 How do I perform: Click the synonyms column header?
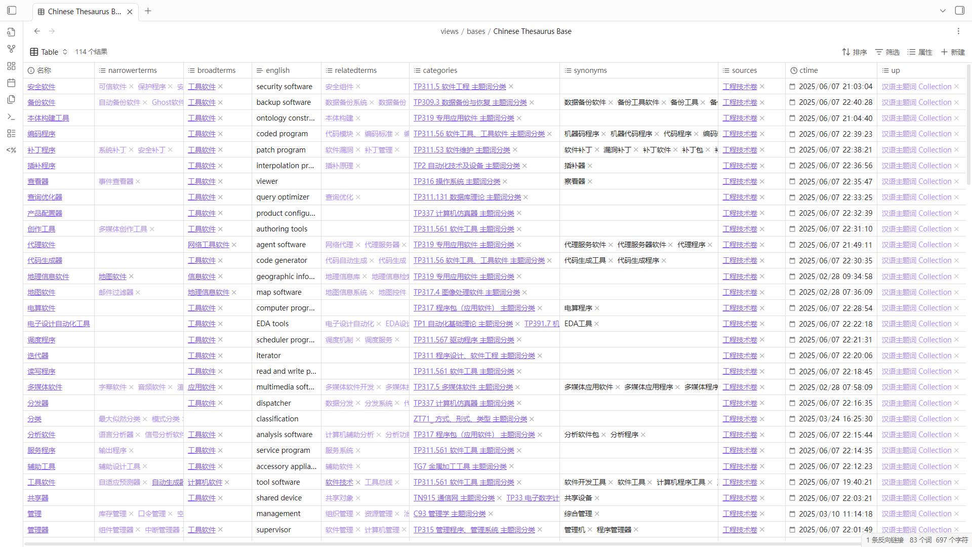point(639,70)
